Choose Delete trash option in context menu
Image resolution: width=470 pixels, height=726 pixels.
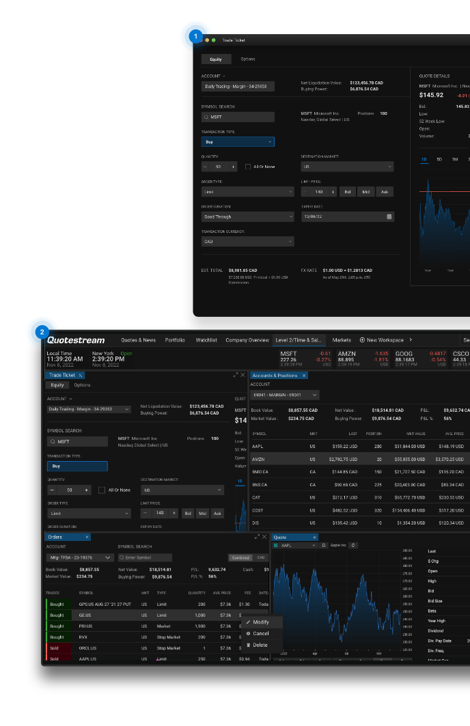tap(260, 645)
